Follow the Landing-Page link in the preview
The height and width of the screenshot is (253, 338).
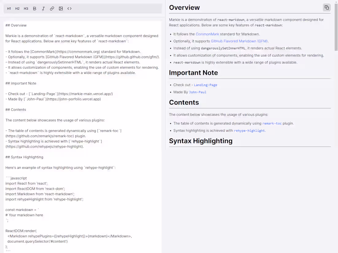pyautogui.click(x=206, y=85)
